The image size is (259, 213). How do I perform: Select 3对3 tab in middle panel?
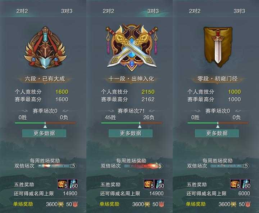(153, 11)
